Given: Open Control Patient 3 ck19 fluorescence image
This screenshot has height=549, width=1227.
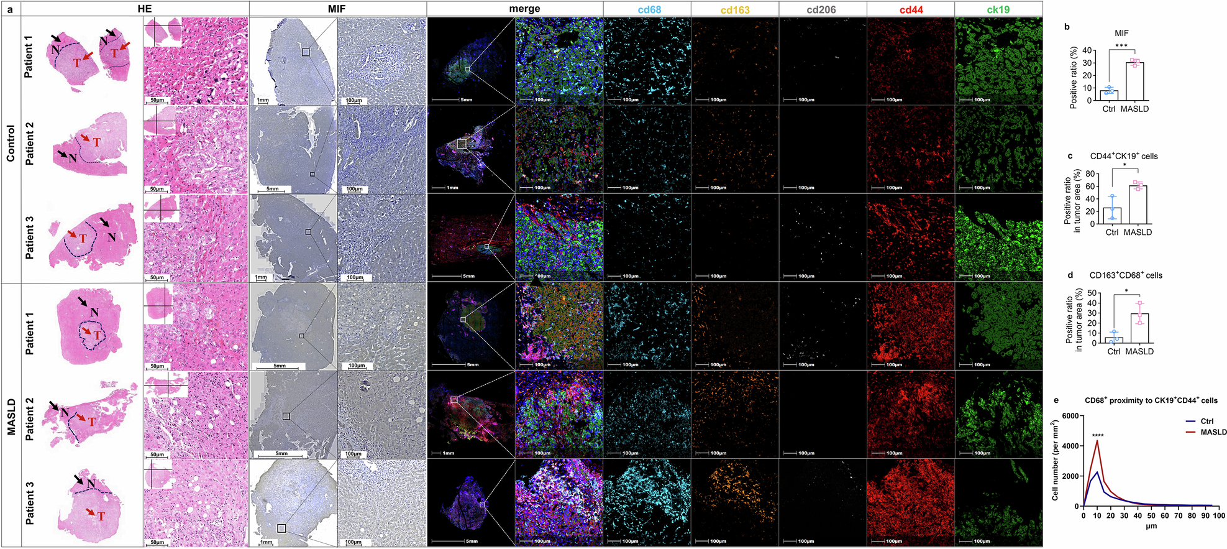Looking at the screenshot, I should [x=998, y=238].
